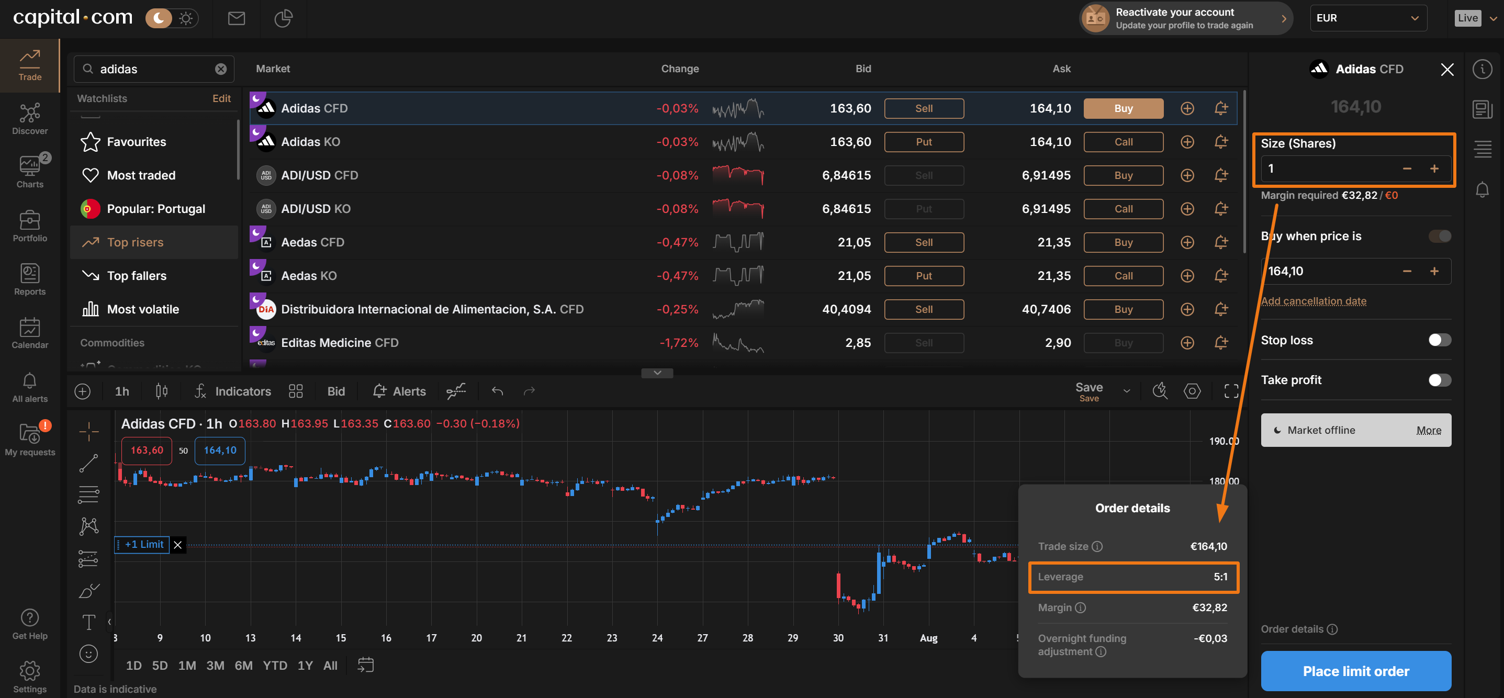The height and width of the screenshot is (698, 1504).
Task: Open the Trade section
Action: click(x=30, y=65)
